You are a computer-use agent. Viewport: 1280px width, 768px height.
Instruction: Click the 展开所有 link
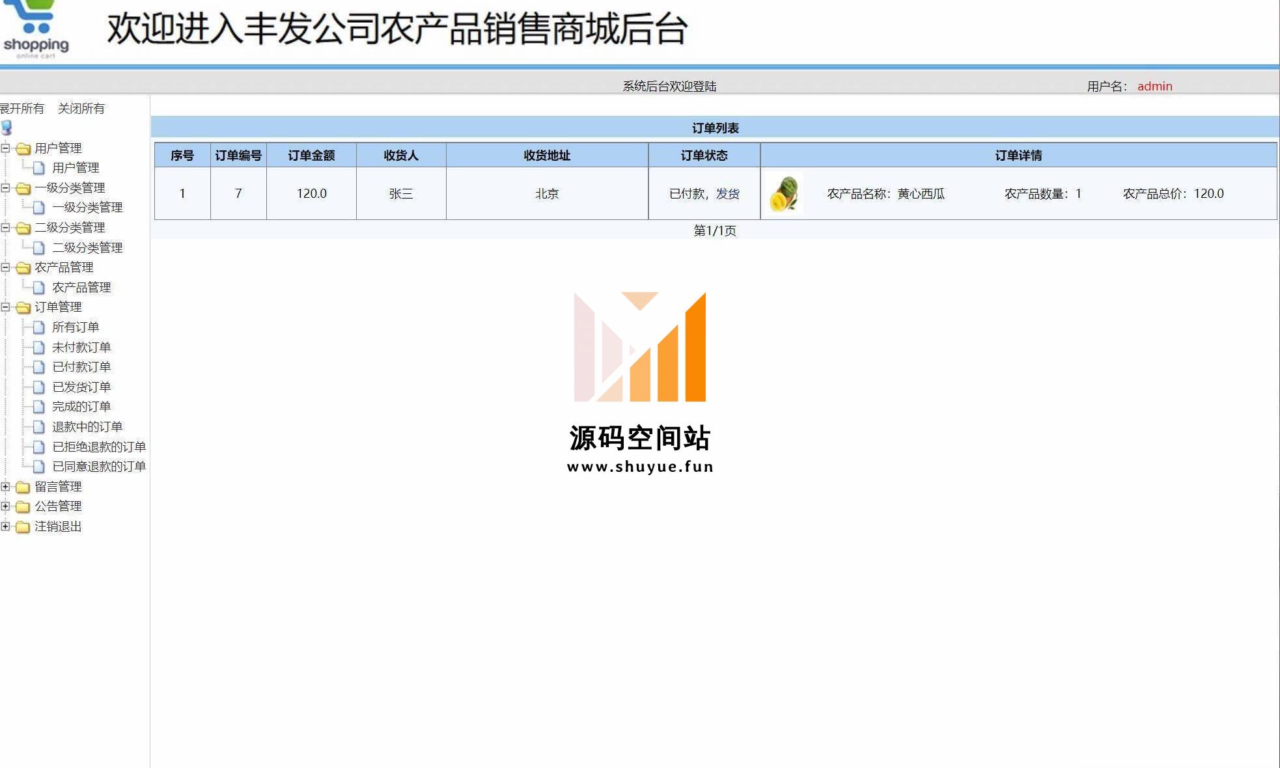(21, 108)
